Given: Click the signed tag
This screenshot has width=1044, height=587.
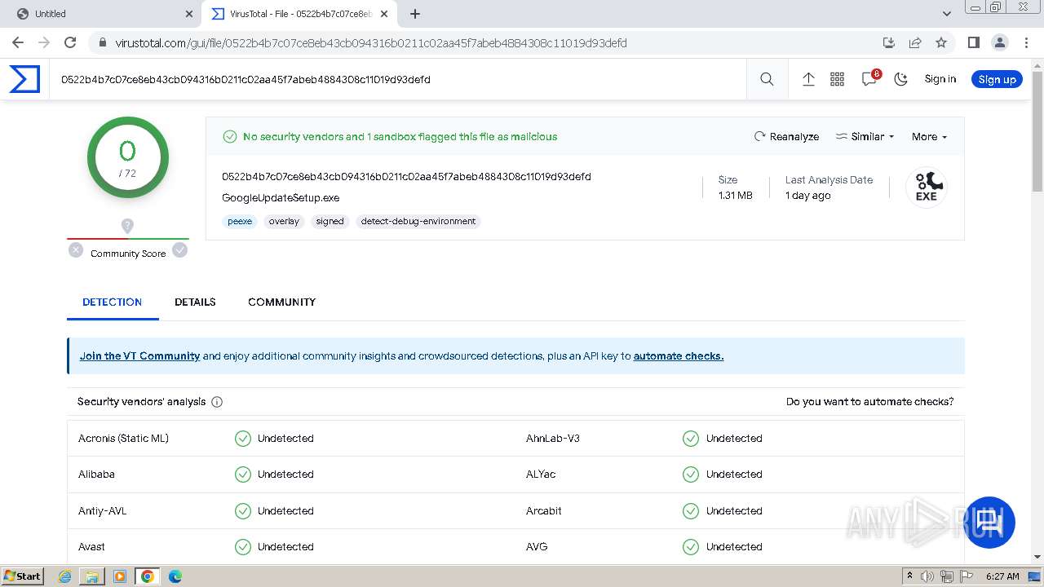Looking at the screenshot, I should click(330, 221).
